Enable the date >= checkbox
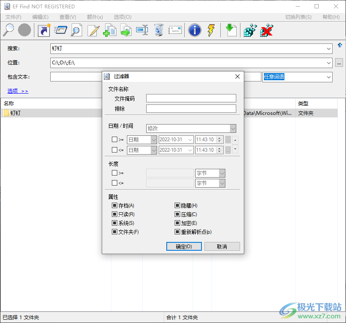This screenshot has height=323, width=346. coord(114,140)
